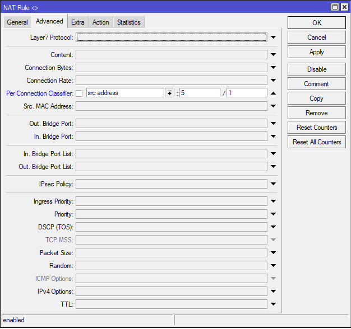Screen dimensions: 351x329
Task: Disable this NAT rule
Action: (317, 69)
